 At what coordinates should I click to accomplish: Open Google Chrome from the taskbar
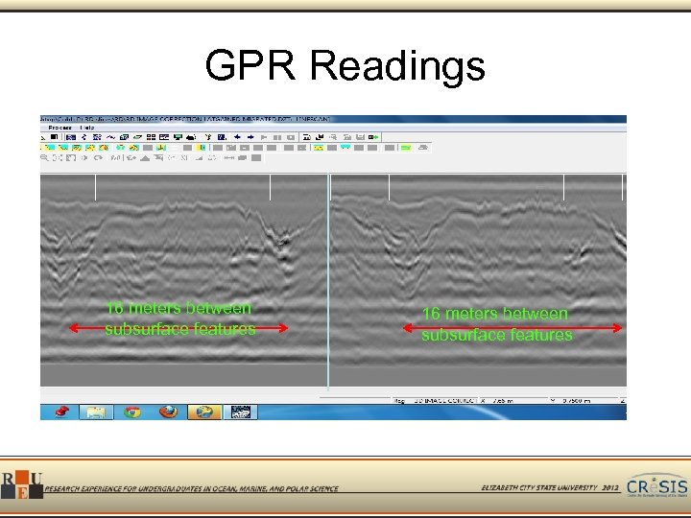tap(132, 412)
